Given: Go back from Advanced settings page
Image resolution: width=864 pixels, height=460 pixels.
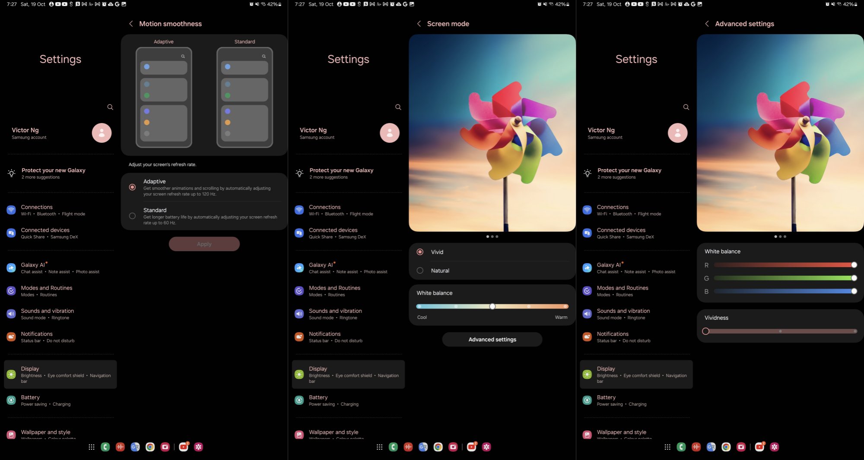Looking at the screenshot, I should [x=707, y=24].
